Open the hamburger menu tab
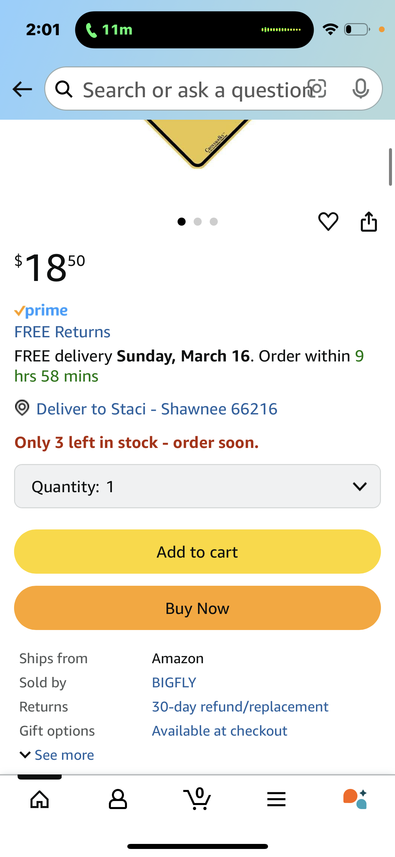The height and width of the screenshot is (857, 395). coord(276,799)
